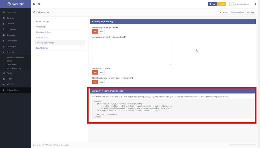Image resolution: width=260 pixels, height=148 pixels.
Task: Set Show category in page URL to Yes
Action: [101, 32]
